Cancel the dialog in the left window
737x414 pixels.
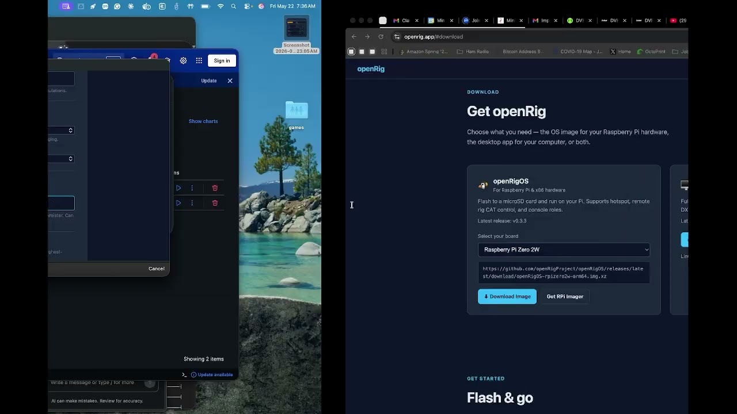tap(156, 269)
